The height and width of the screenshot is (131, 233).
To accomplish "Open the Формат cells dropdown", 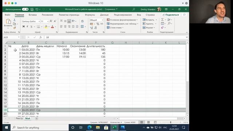I will coord(149,28).
